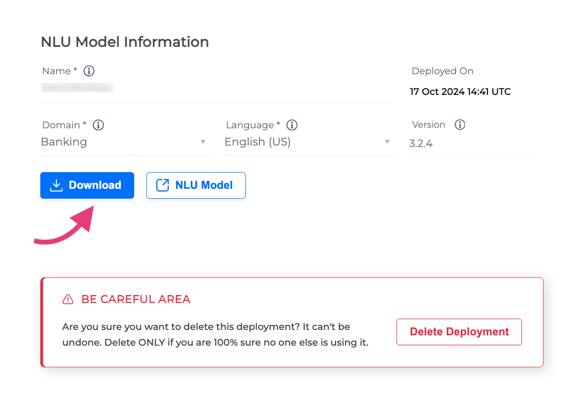Open the Domain dropdown showing Banking

(x=125, y=142)
